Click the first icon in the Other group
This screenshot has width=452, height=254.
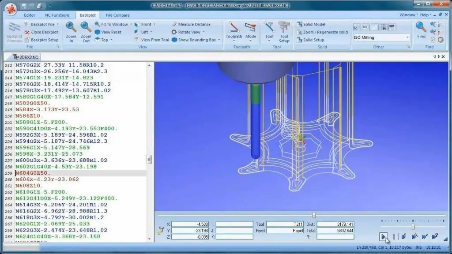(357, 27)
